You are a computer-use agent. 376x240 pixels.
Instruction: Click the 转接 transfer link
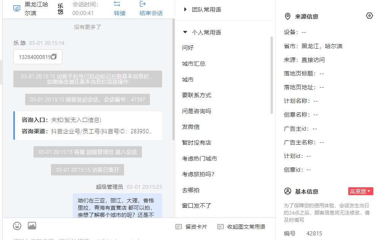coord(119,13)
